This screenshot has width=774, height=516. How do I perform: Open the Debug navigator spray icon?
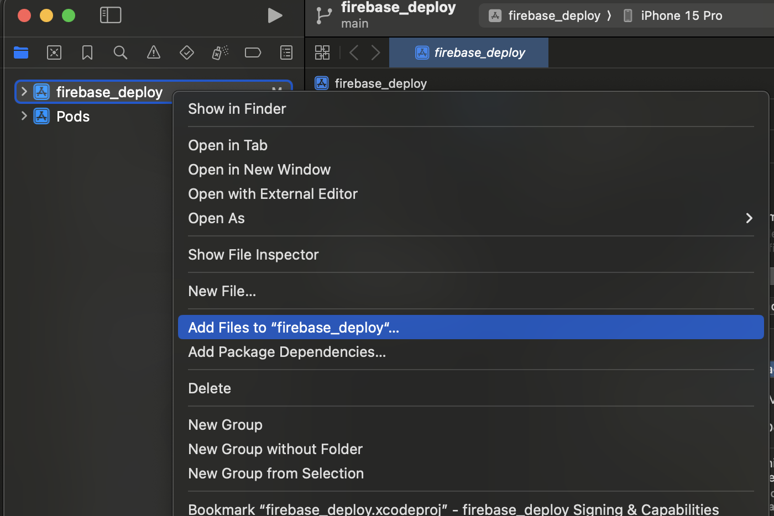tap(220, 52)
